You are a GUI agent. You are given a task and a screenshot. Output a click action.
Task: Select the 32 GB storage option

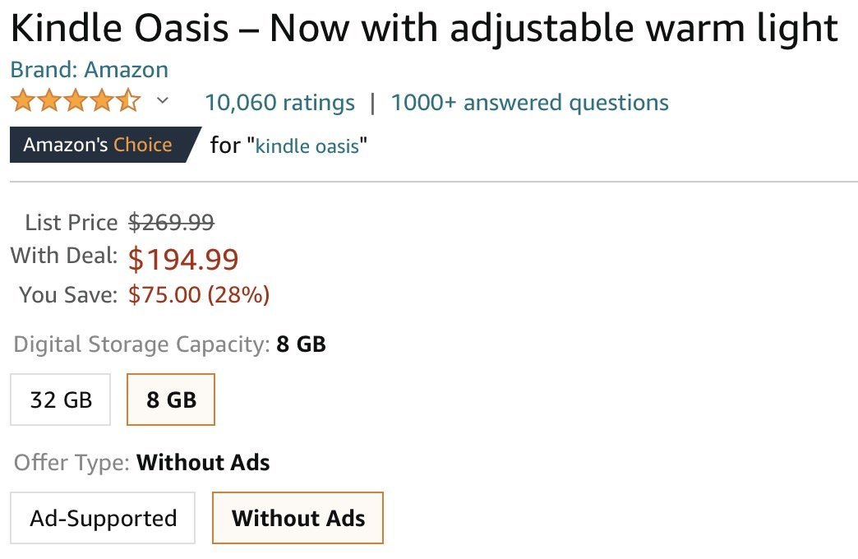(x=61, y=400)
